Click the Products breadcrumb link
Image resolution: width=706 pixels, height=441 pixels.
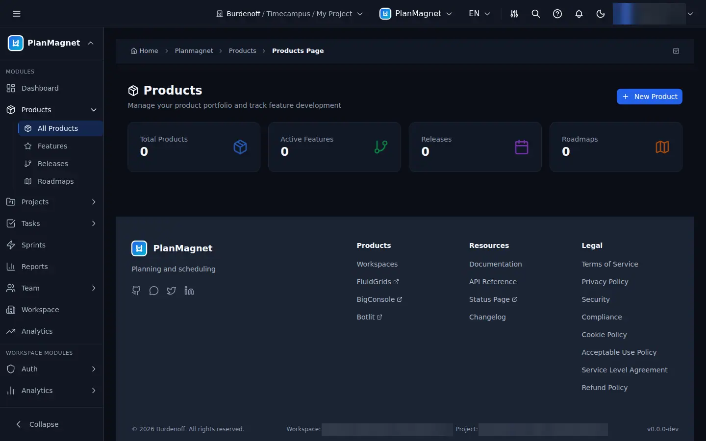242,51
